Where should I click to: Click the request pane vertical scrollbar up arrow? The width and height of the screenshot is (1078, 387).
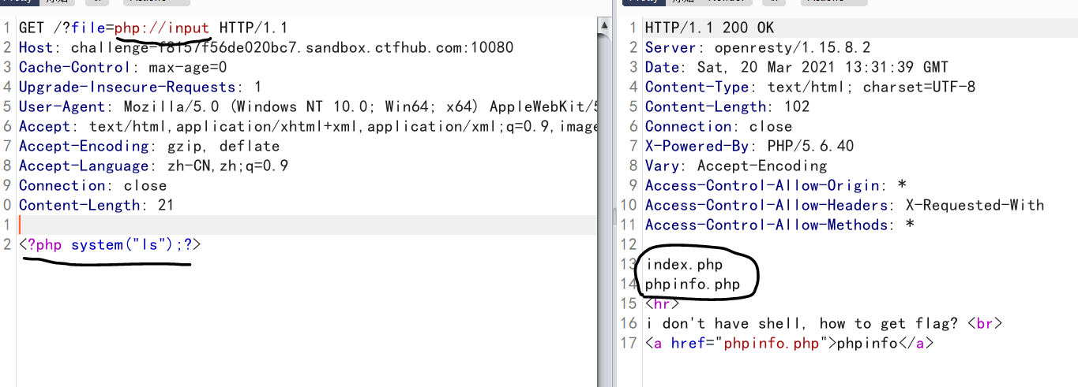(605, 28)
